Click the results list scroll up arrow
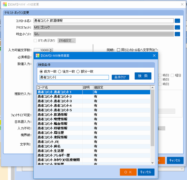This screenshot has width=187, height=180. tap(152, 88)
